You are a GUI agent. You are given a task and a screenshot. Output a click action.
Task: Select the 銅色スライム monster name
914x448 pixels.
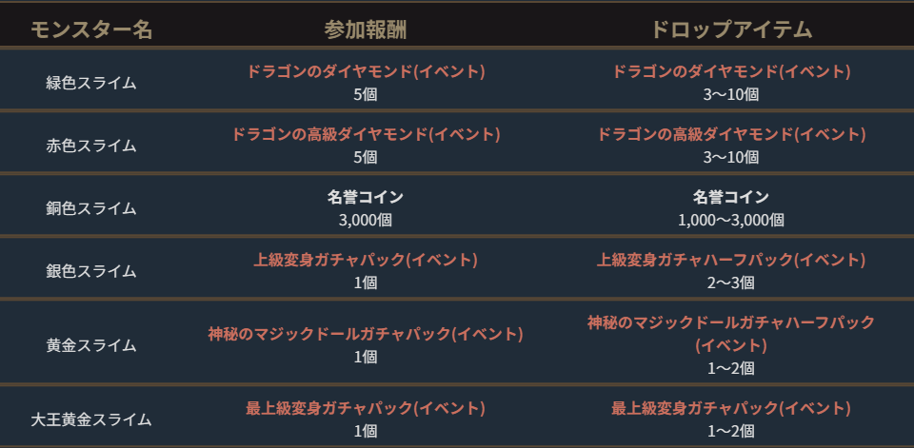click(91, 208)
